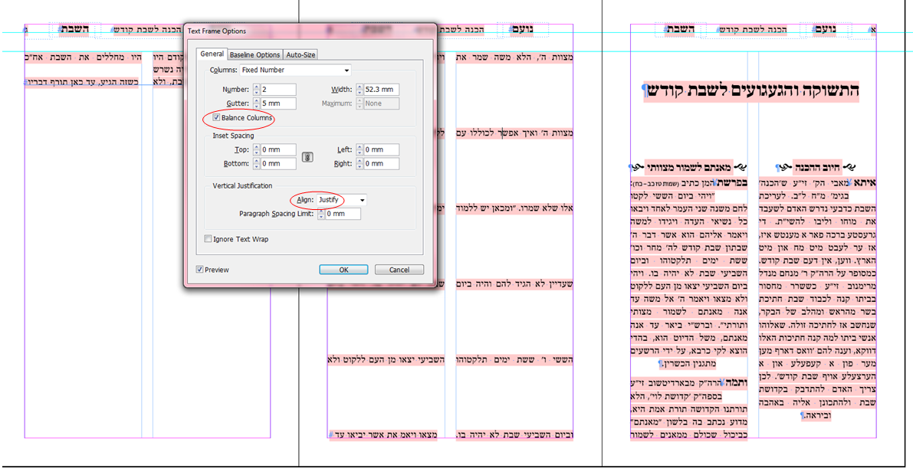Switch to the Baseline Options tab
Screen dimensions: 913x472
[255, 54]
